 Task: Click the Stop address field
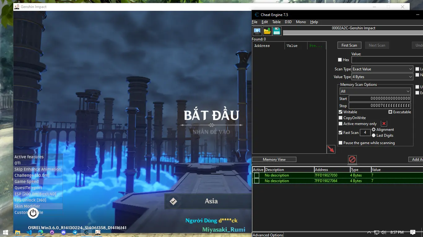click(380, 106)
